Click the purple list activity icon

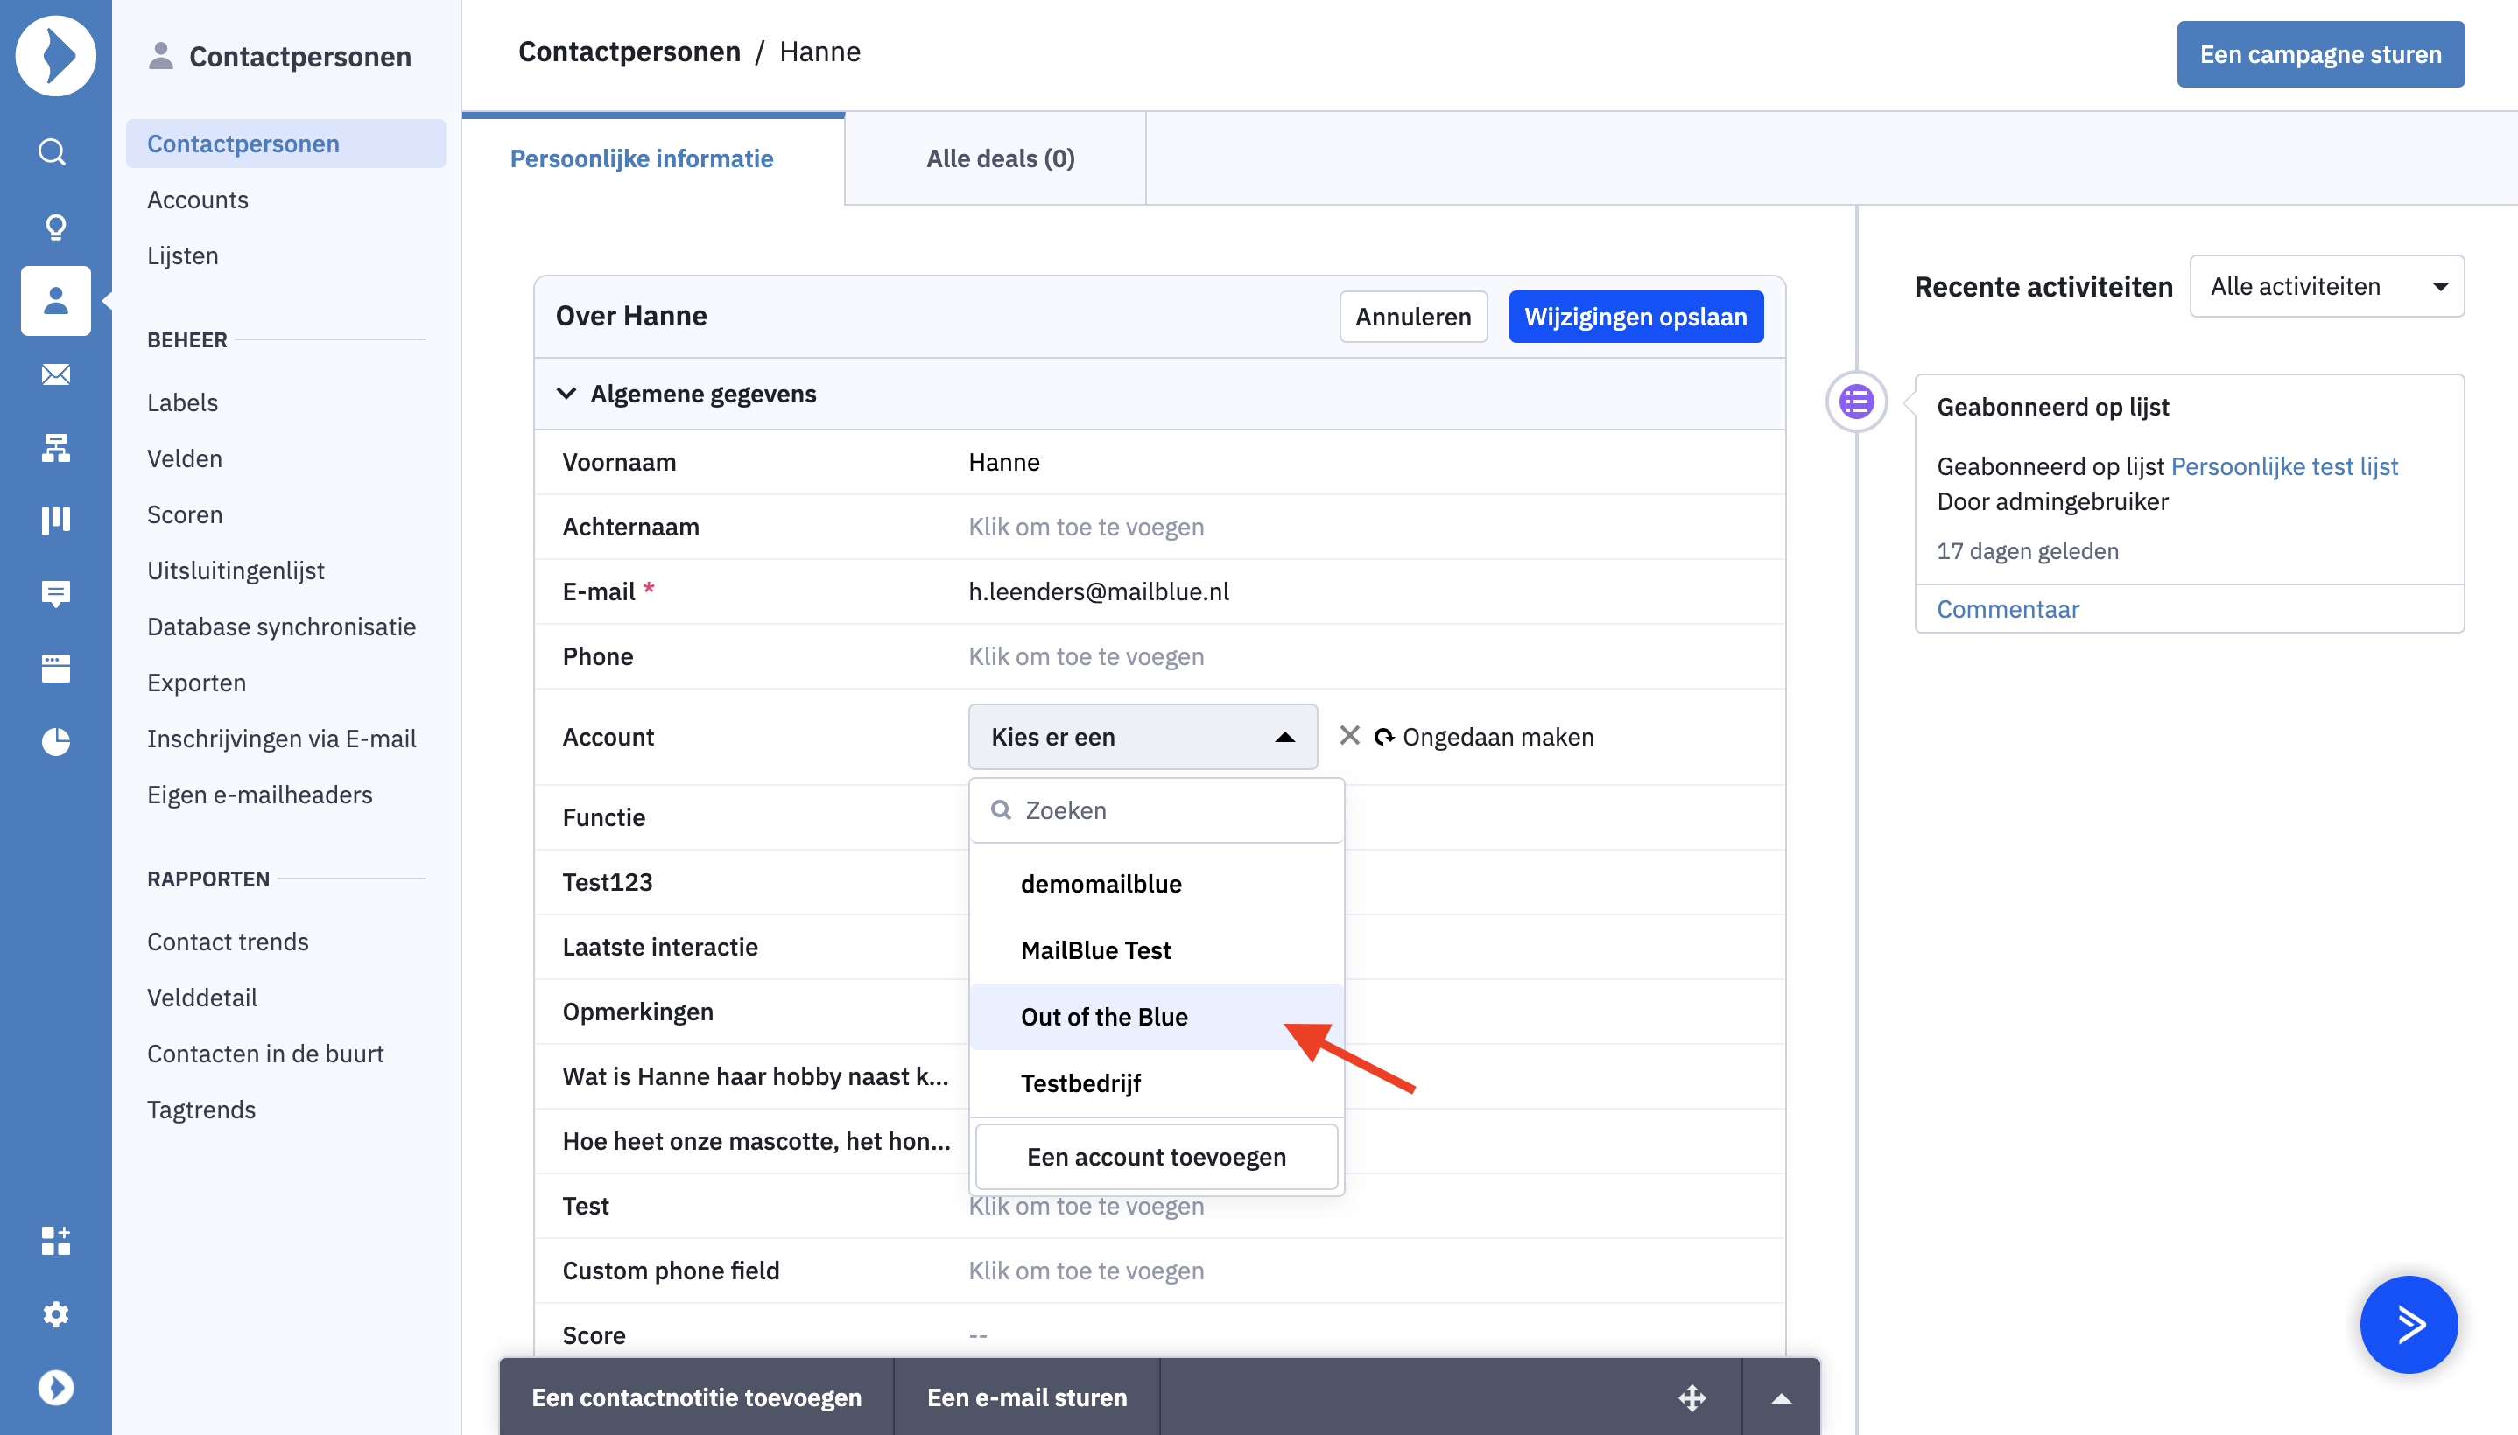pyautogui.click(x=1856, y=402)
